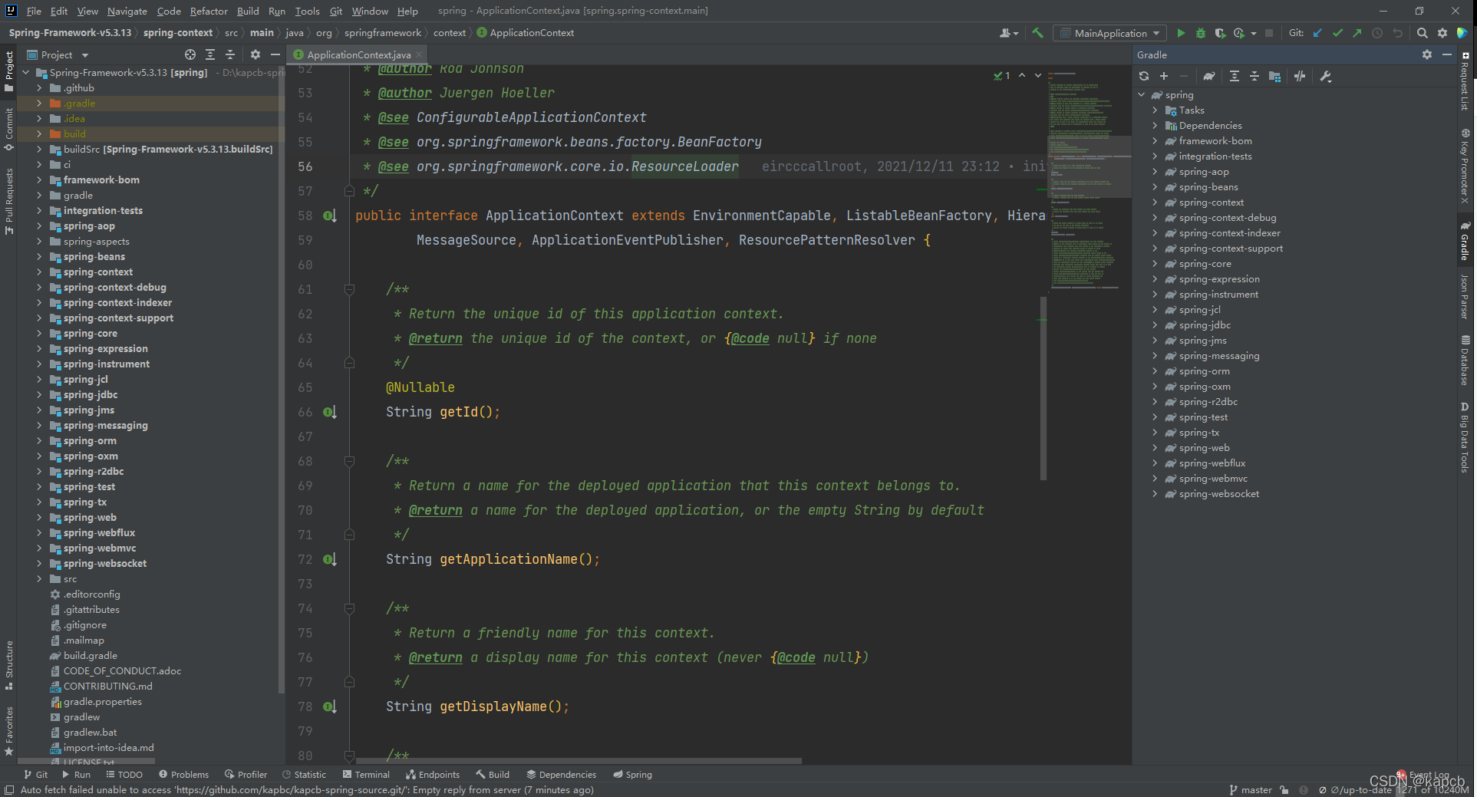1477x797 pixels.
Task: Click the plus icon to link Gradle project
Action: 1164,76
